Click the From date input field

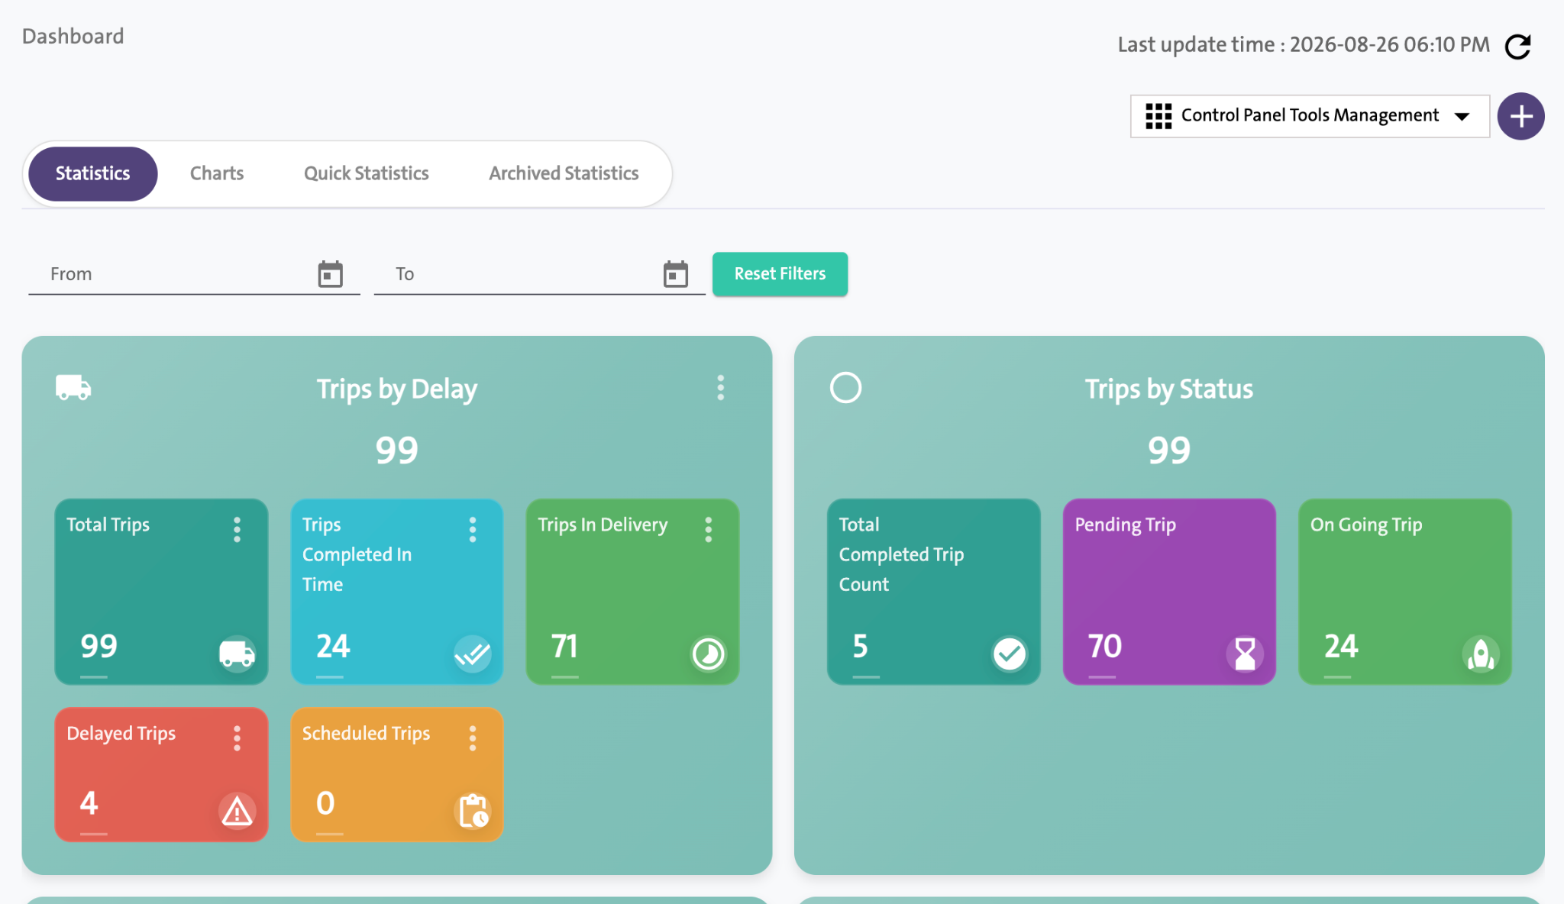pyautogui.click(x=194, y=273)
